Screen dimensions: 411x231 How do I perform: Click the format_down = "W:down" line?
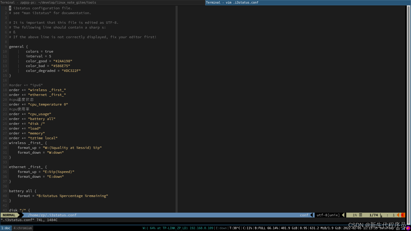click(x=41, y=152)
